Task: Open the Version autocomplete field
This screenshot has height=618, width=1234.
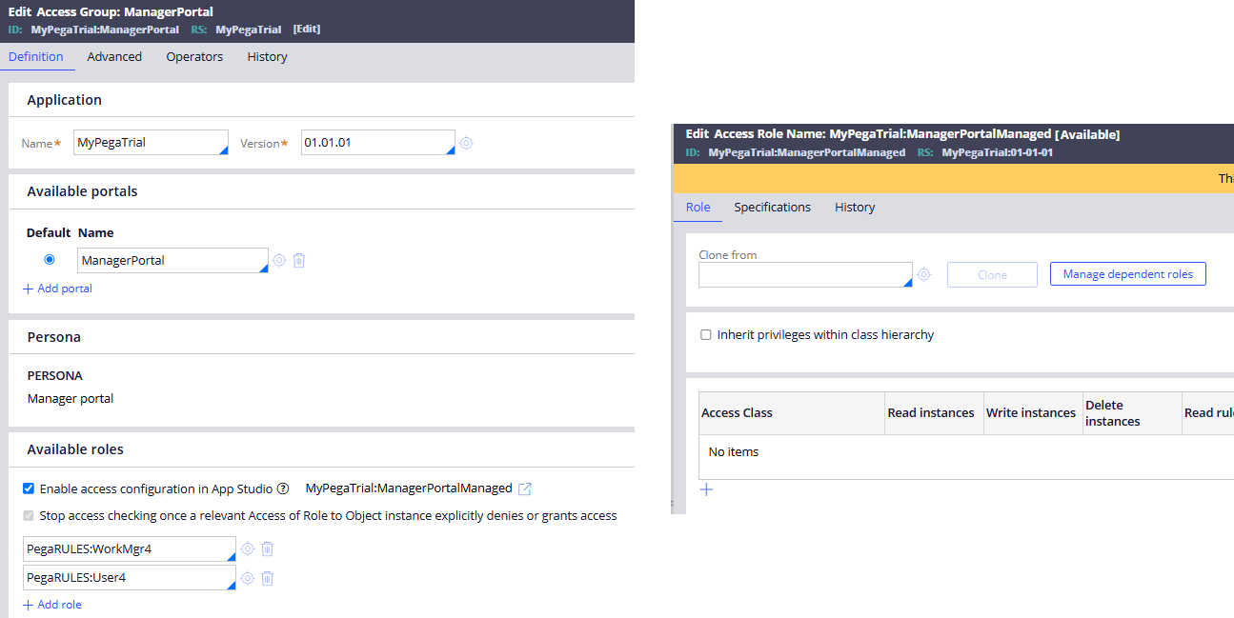Action: pos(378,142)
